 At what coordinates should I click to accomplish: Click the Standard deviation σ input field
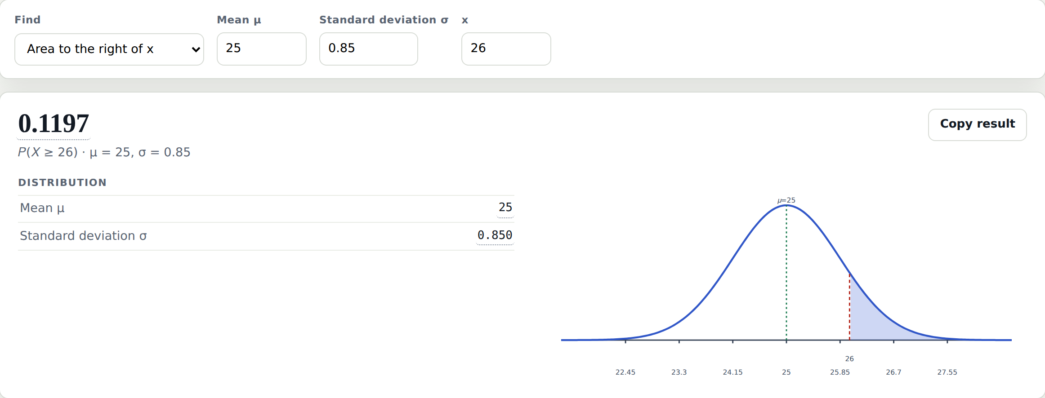coord(369,49)
